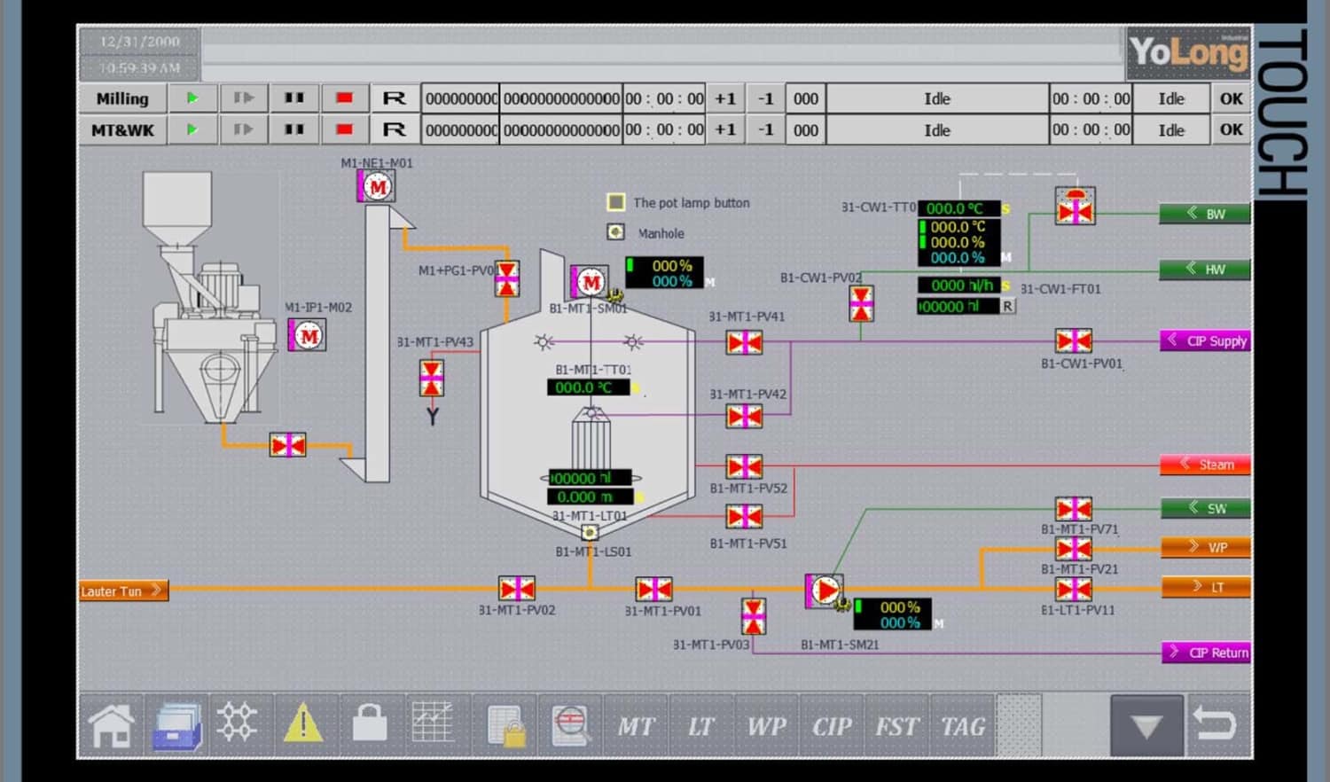Open the Lauter Tun navigation arrow
Image resolution: width=1330 pixels, height=782 pixels.
[121, 590]
